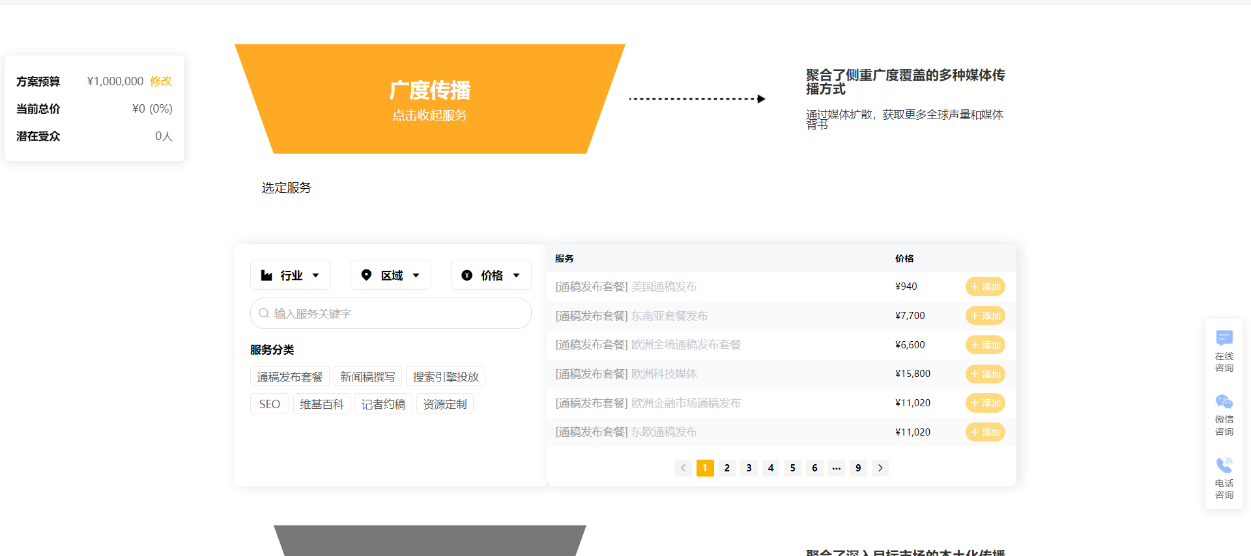Click 修改 to edit the budget

[161, 81]
